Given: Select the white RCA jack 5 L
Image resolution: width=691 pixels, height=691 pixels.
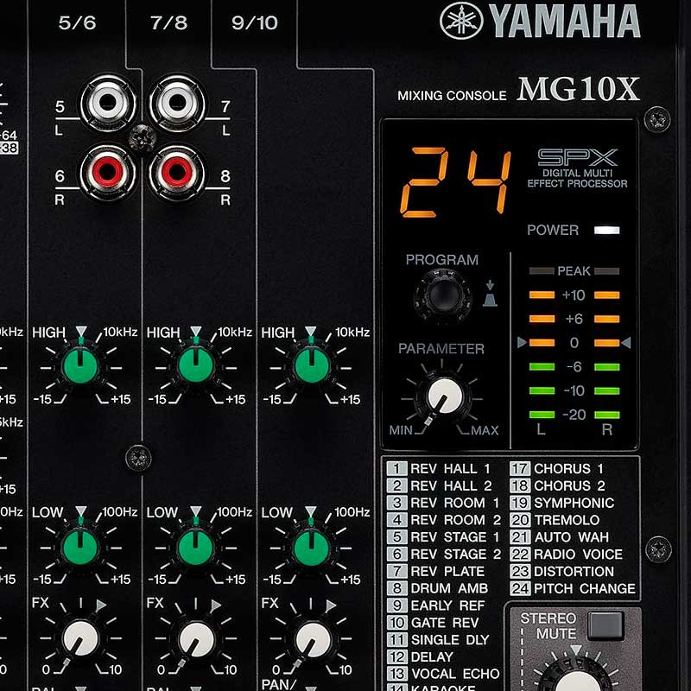Looking at the screenshot, I should pyautogui.click(x=107, y=103).
